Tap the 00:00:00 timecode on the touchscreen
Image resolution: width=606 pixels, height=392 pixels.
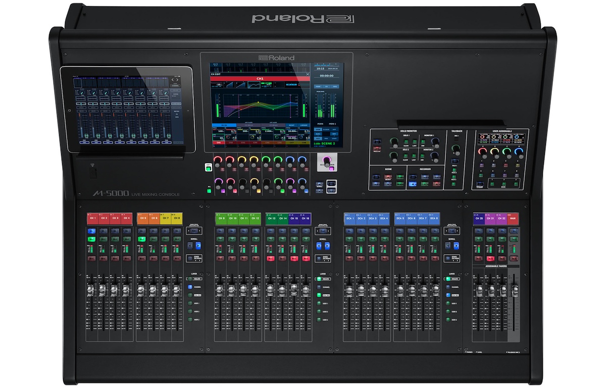(327, 76)
